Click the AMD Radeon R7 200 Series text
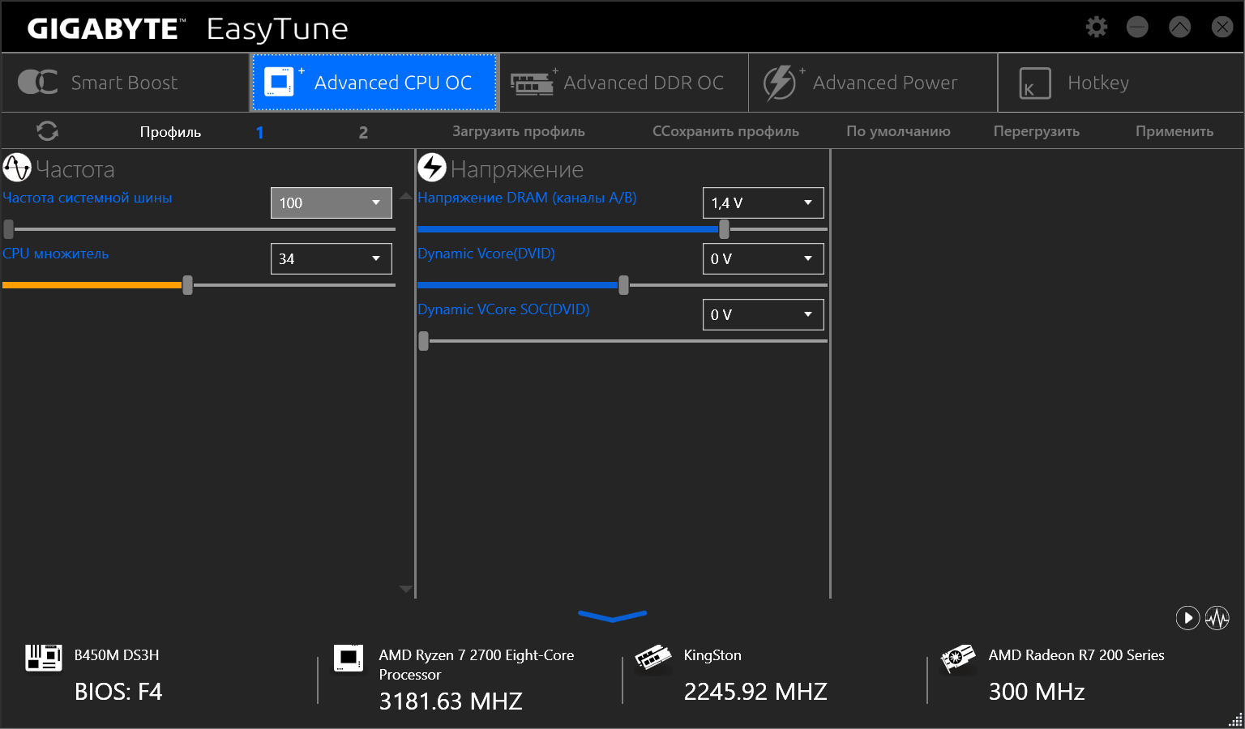This screenshot has height=729, width=1245. pos(1076,655)
